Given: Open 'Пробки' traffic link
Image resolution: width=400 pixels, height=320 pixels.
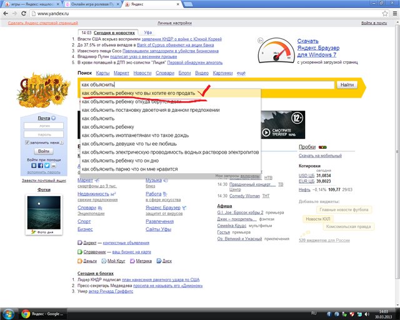Looking at the screenshot, I should pyautogui.click(x=307, y=147).
